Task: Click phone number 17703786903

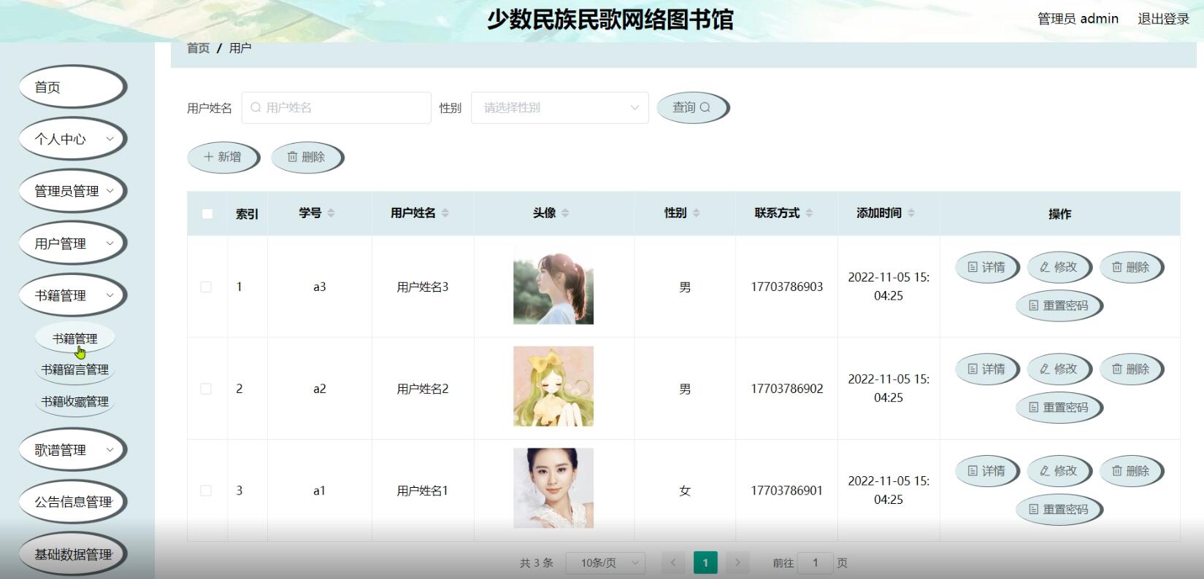Action: [787, 287]
